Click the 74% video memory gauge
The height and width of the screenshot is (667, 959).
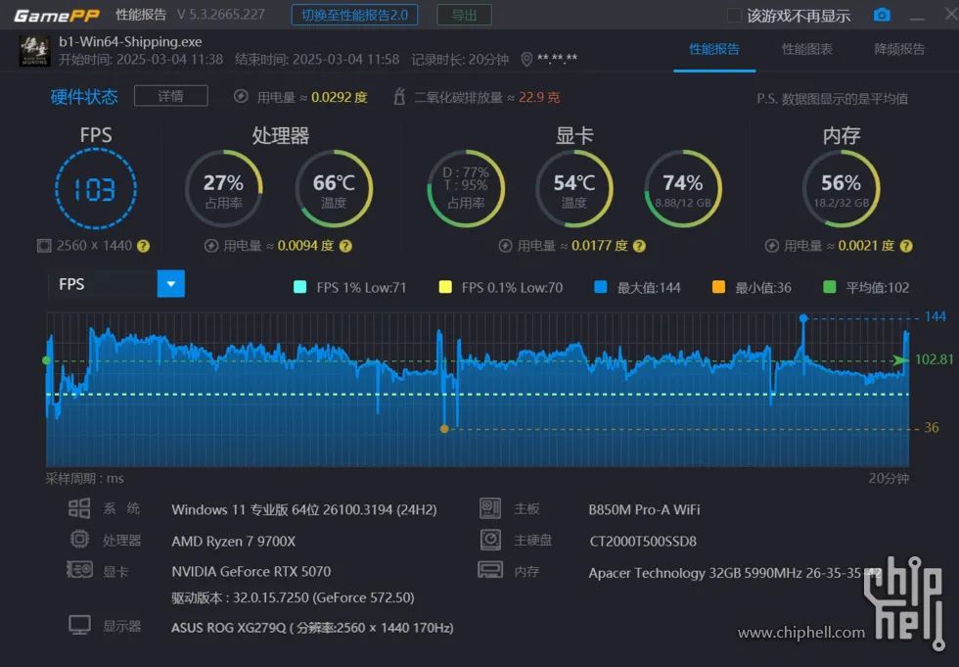point(683,188)
